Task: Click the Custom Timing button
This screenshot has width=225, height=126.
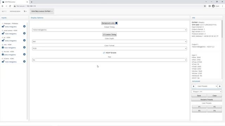Action: point(109,34)
